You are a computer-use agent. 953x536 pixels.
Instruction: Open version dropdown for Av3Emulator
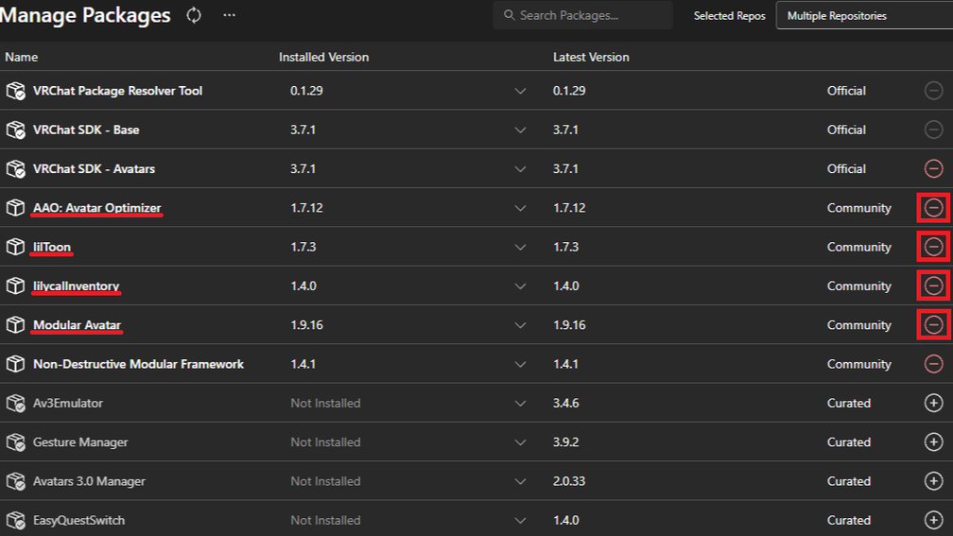(520, 404)
